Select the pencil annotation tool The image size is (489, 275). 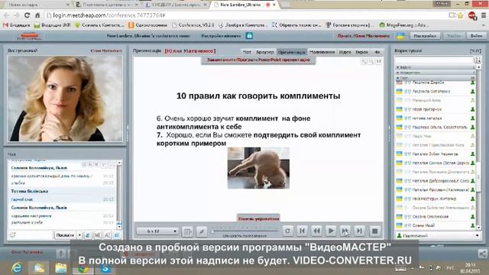coord(202,231)
